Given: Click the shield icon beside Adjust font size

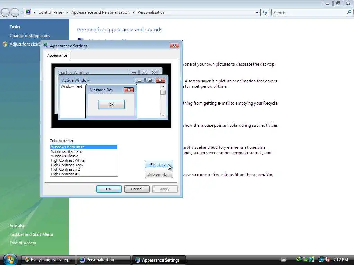Looking at the screenshot, I should (5, 44).
